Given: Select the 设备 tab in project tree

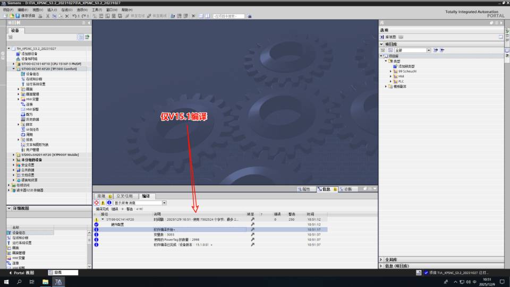Looking at the screenshot, I should (15, 31).
